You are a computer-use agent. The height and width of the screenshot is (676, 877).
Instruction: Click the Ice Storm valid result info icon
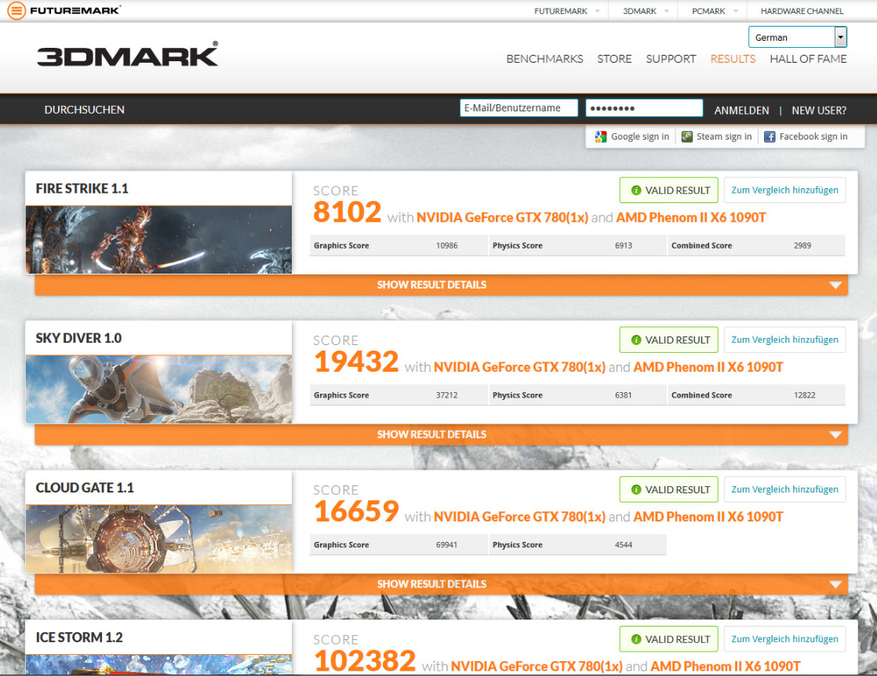point(636,639)
